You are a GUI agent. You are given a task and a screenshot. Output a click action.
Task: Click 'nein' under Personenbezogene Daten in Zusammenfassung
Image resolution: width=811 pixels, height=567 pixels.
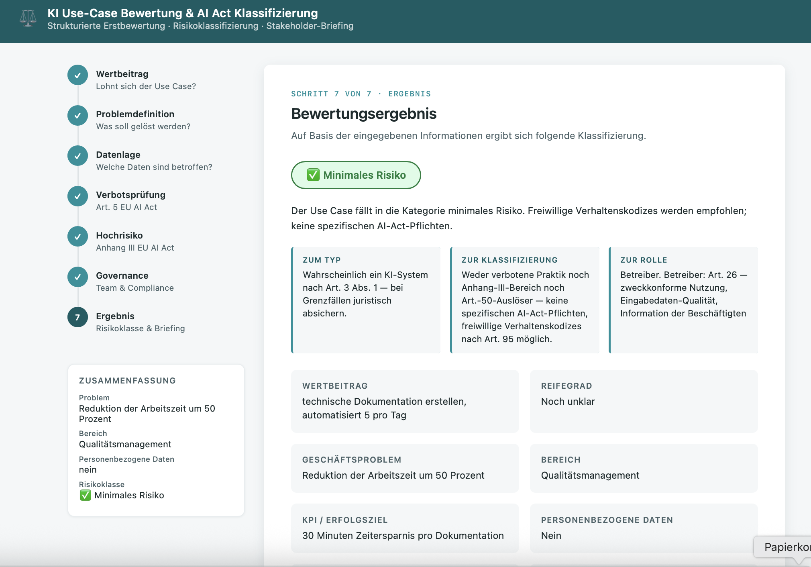coord(88,470)
